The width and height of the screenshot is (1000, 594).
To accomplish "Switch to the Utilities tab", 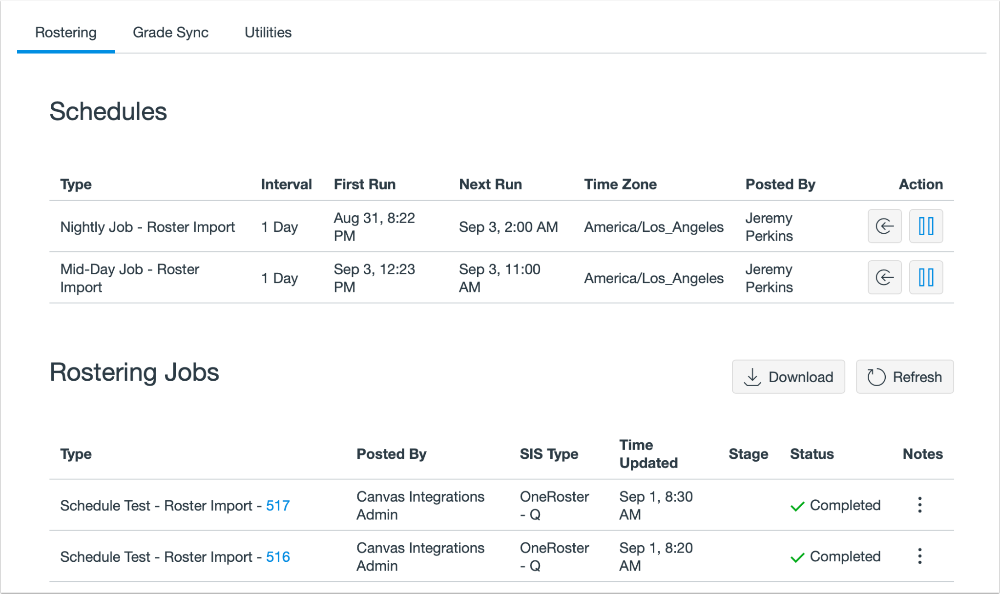I will point(268,32).
